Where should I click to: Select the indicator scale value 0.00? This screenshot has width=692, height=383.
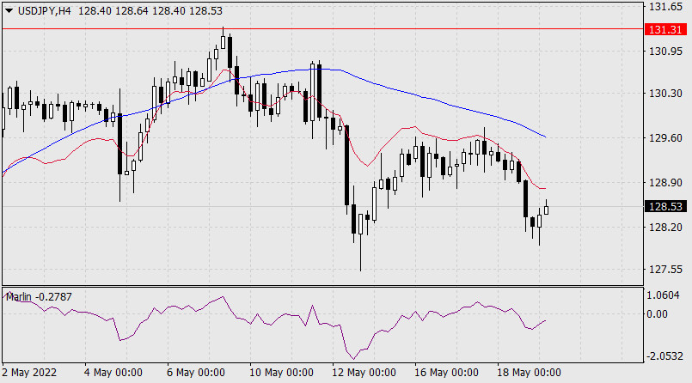[x=657, y=313]
